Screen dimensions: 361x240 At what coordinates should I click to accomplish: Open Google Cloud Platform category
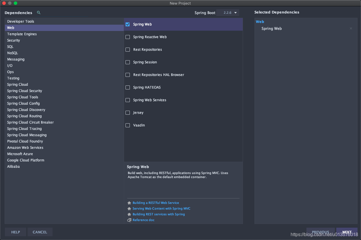point(64,160)
